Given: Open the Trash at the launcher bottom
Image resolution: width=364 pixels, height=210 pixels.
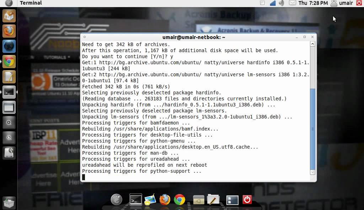Looking at the screenshot, I should tap(9, 203).
